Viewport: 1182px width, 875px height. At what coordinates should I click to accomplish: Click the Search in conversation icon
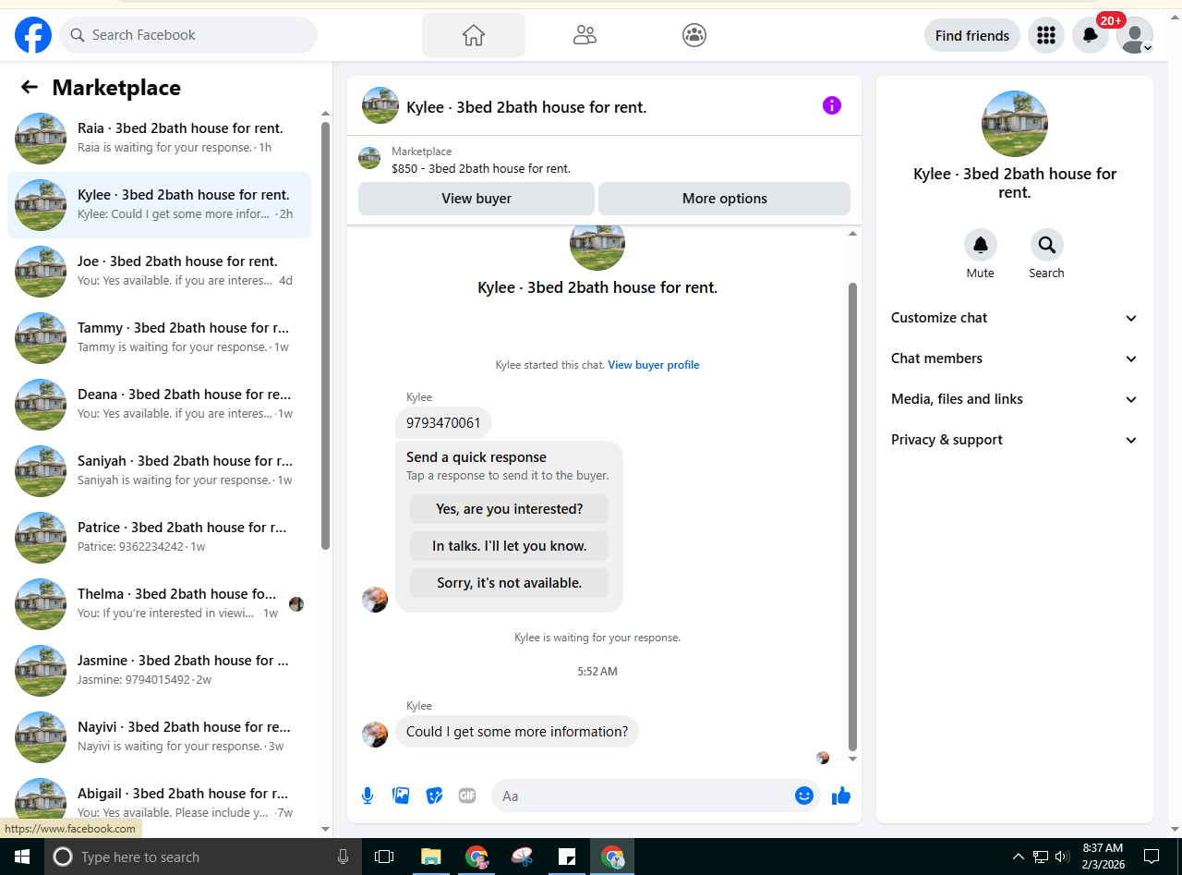point(1047,245)
